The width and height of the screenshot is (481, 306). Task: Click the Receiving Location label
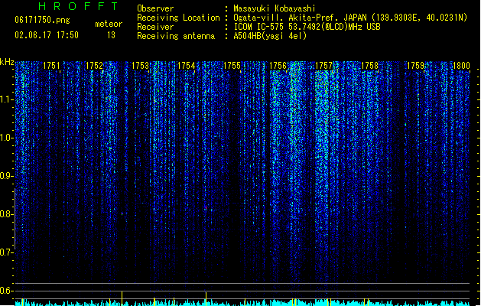(178, 18)
